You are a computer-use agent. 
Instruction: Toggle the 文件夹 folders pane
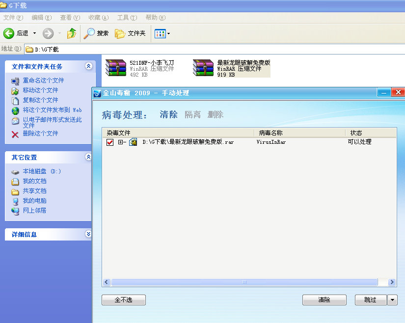coord(130,33)
